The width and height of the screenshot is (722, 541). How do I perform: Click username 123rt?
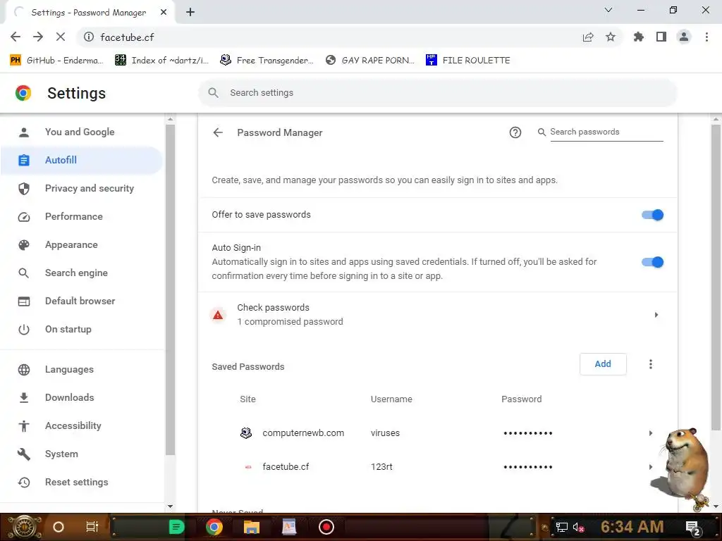(x=381, y=466)
